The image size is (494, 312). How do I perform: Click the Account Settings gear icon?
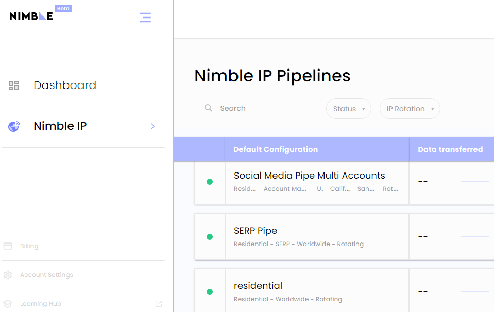(x=8, y=275)
